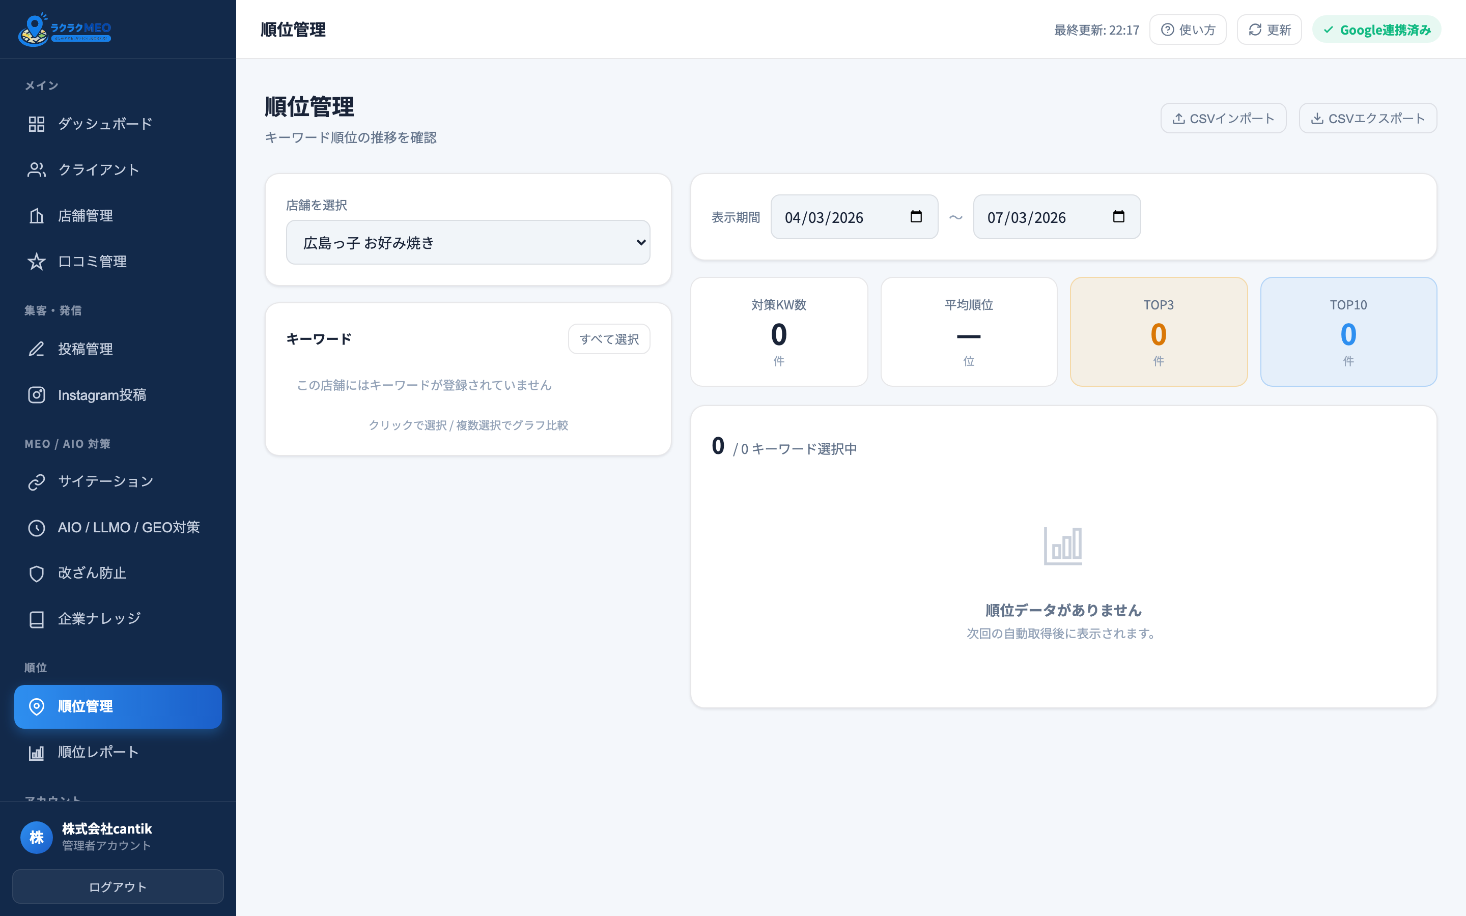
Task: Click the 最終更新: 22:17 text
Action: (x=1096, y=30)
